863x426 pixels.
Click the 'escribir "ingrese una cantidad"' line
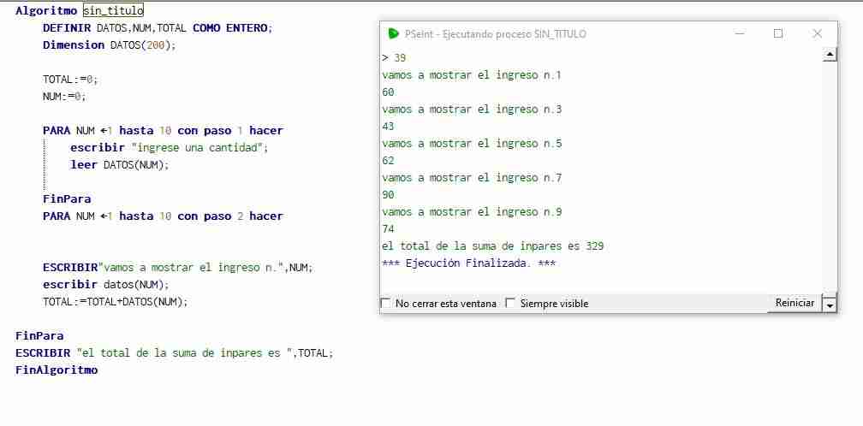pos(169,148)
